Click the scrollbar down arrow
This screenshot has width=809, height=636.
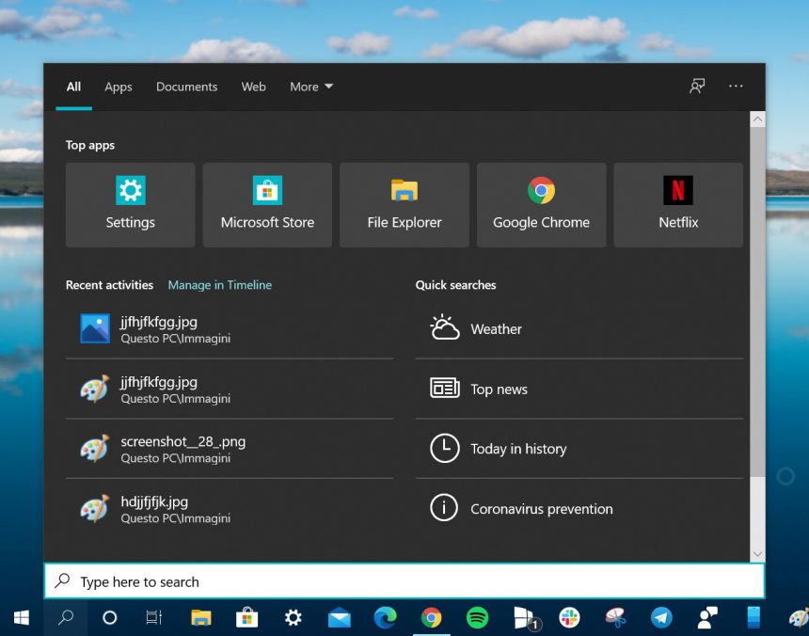tap(757, 554)
